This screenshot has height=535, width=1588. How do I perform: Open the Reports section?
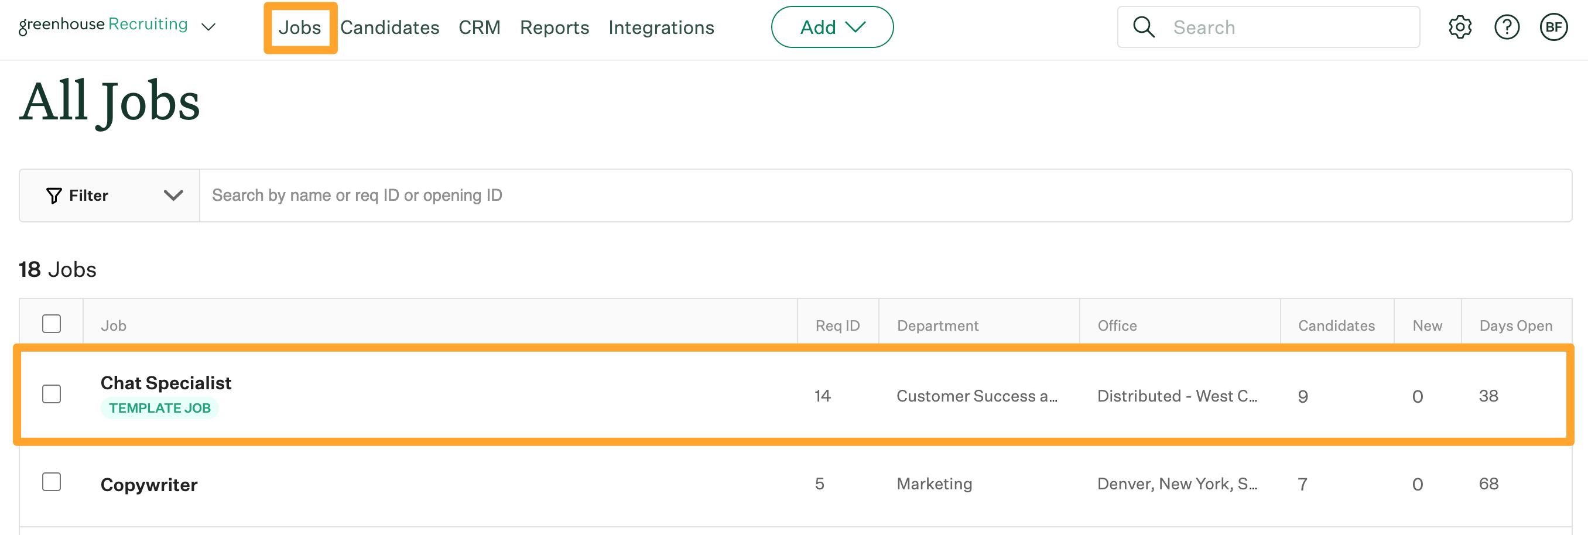pos(553,27)
